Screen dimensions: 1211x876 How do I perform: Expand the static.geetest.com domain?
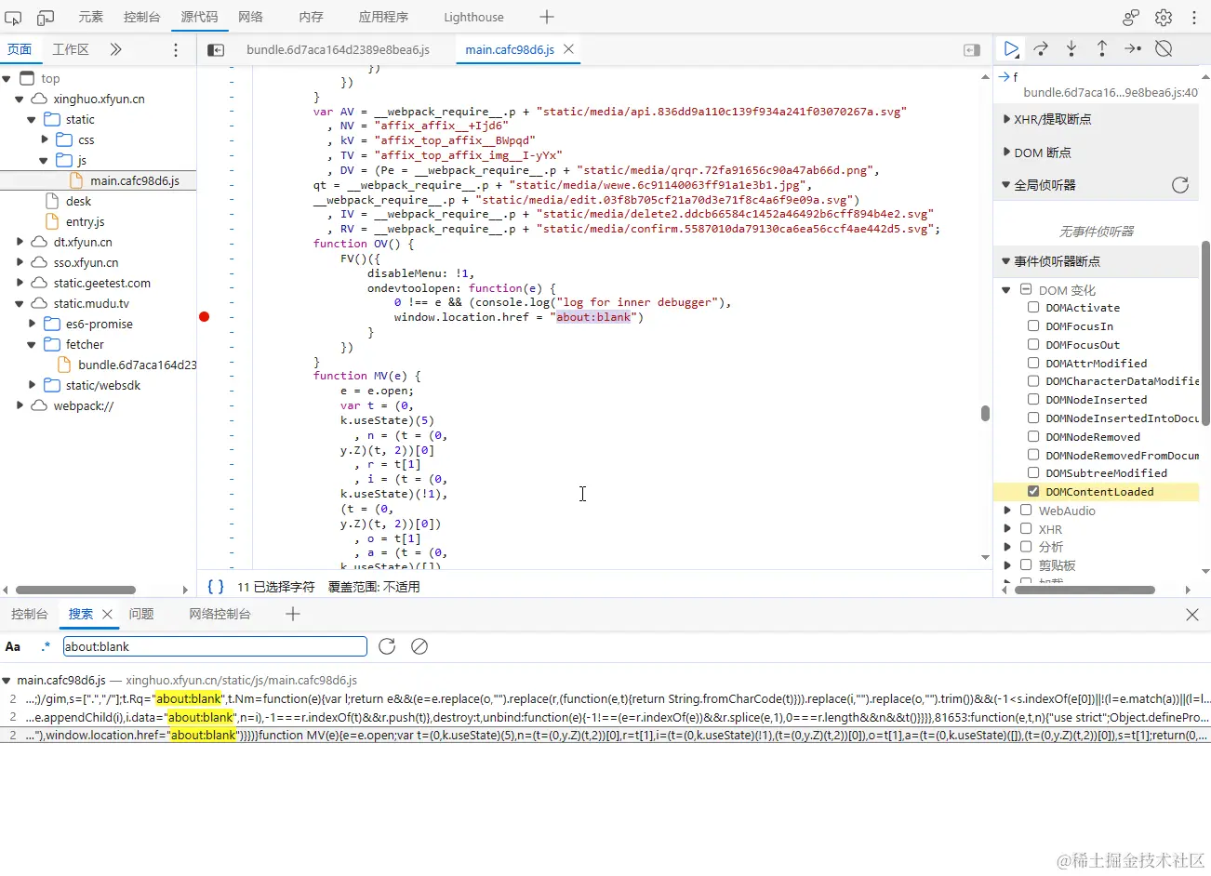20,283
